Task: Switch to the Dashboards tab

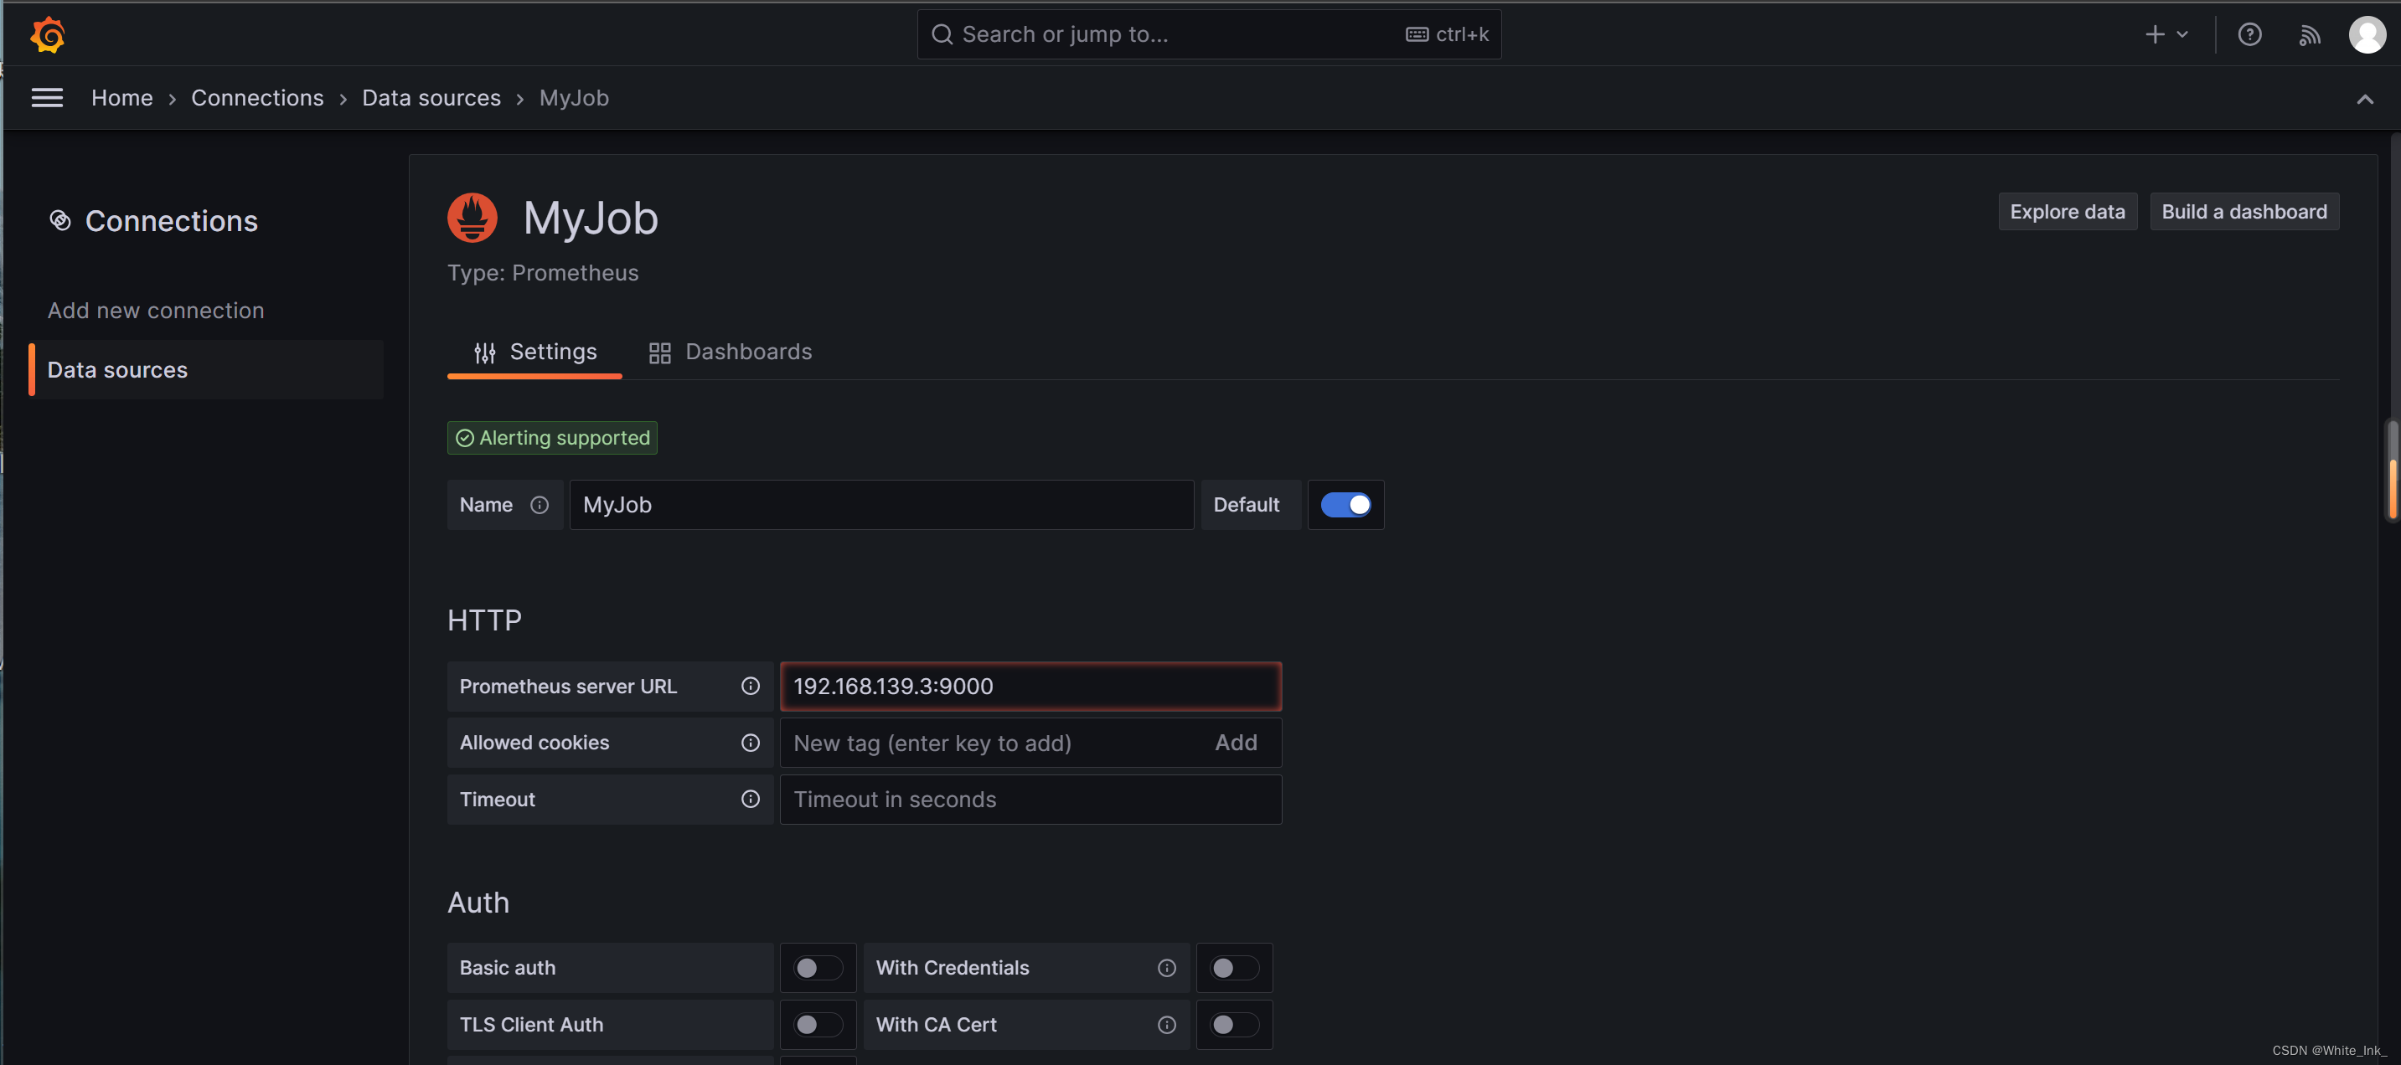Action: click(x=730, y=352)
